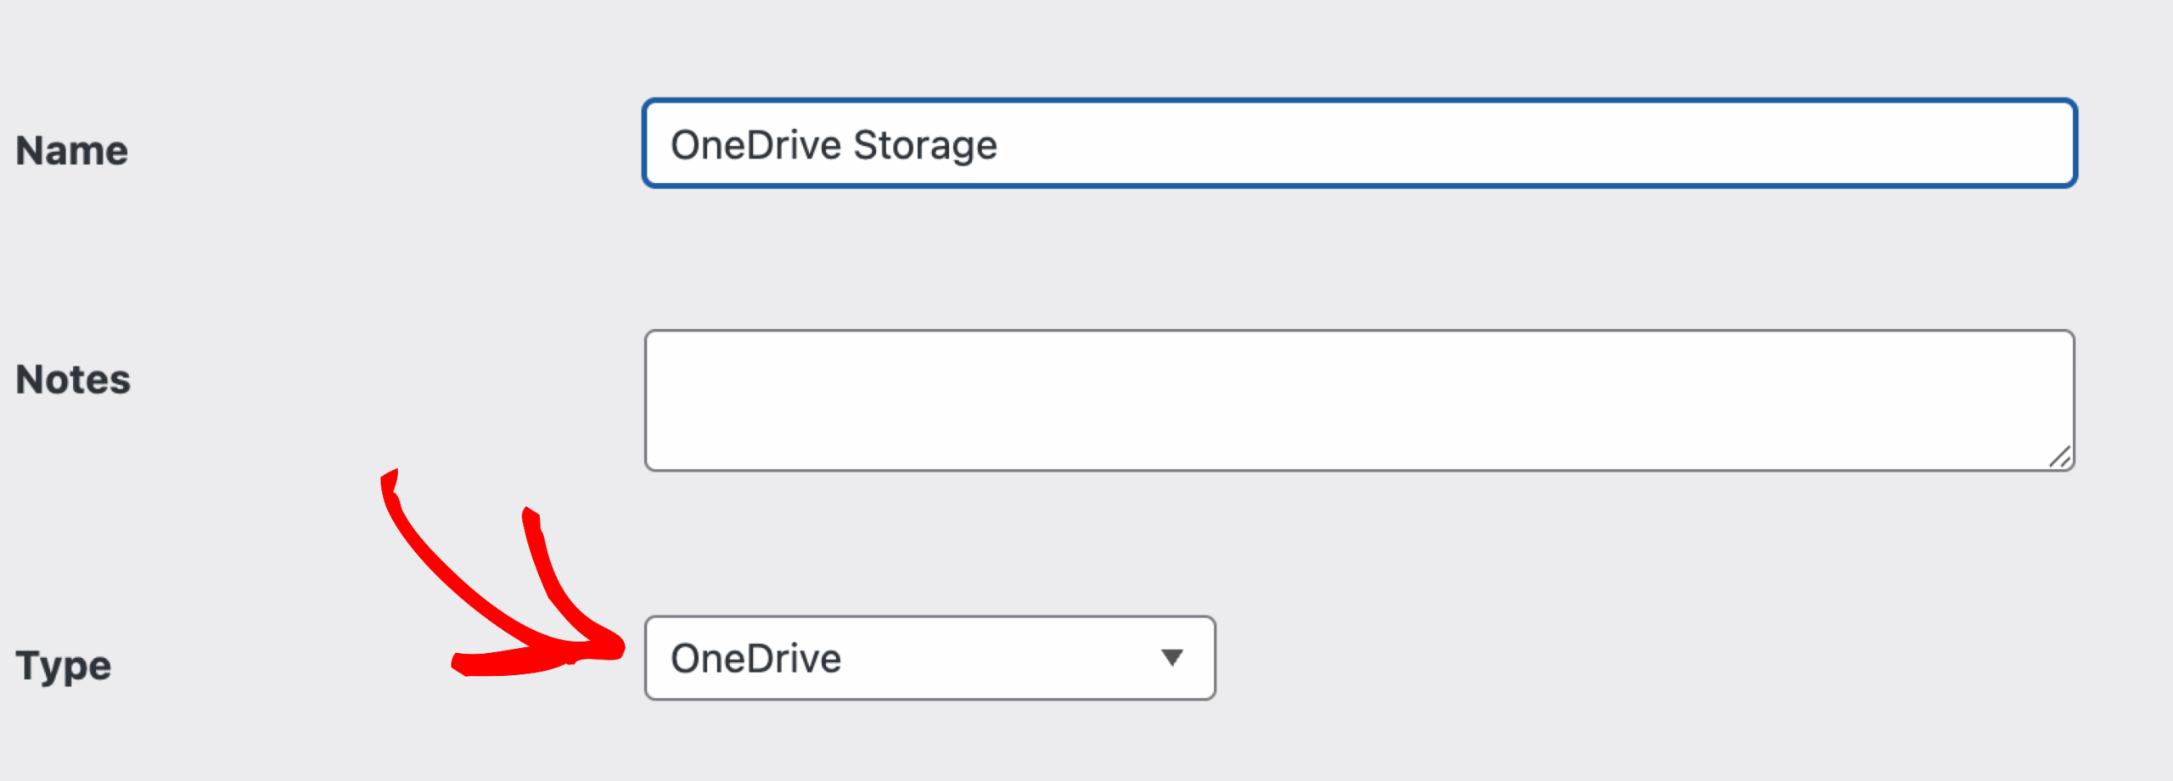Click the Name field label
The width and height of the screenshot is (2173, 781).
[x=71, y=151]
